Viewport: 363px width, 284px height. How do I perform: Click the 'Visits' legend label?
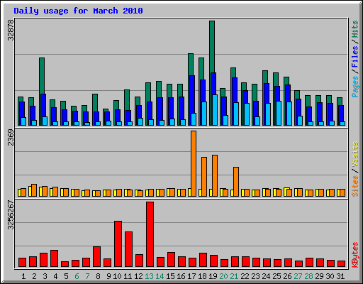pyautogui.click(x=355, y=154)
